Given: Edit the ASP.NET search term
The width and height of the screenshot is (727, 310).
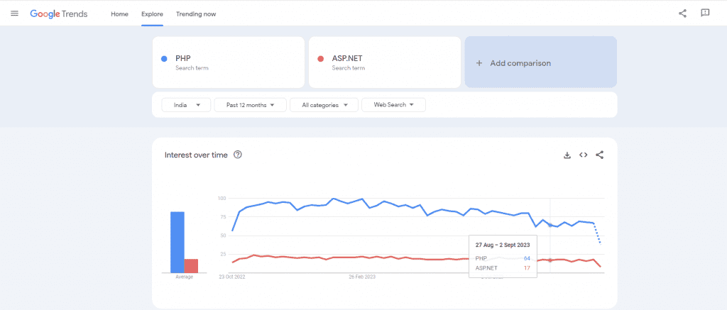Looking at the screenshot, I should tap(384, 62).
